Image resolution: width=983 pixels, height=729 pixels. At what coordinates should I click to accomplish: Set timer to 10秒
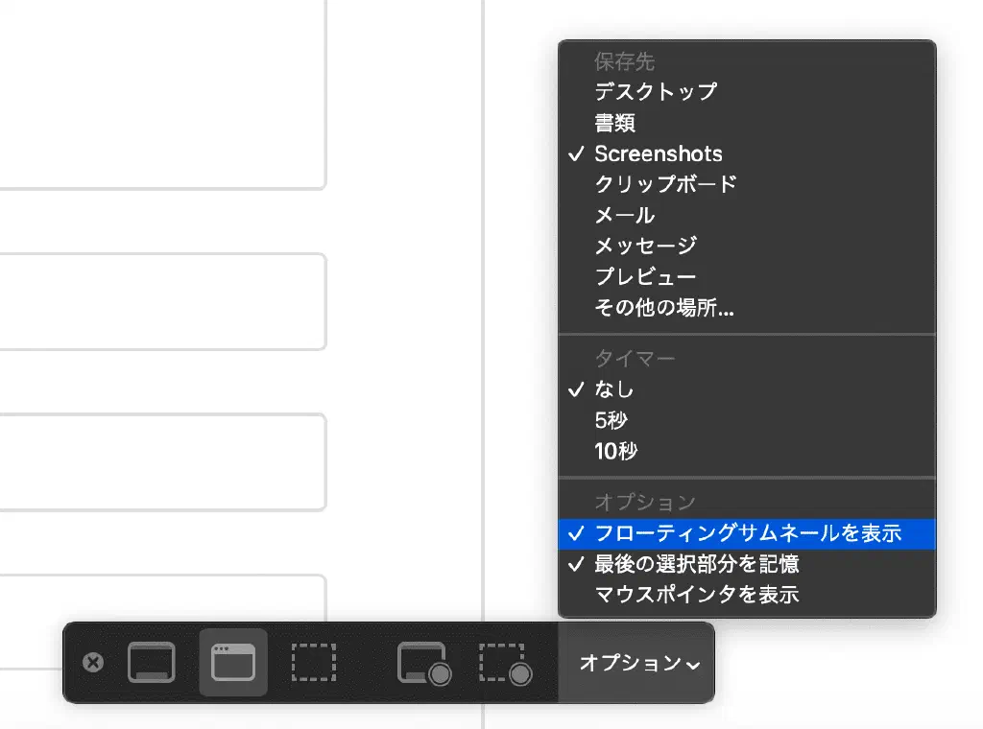coord(615,451)
